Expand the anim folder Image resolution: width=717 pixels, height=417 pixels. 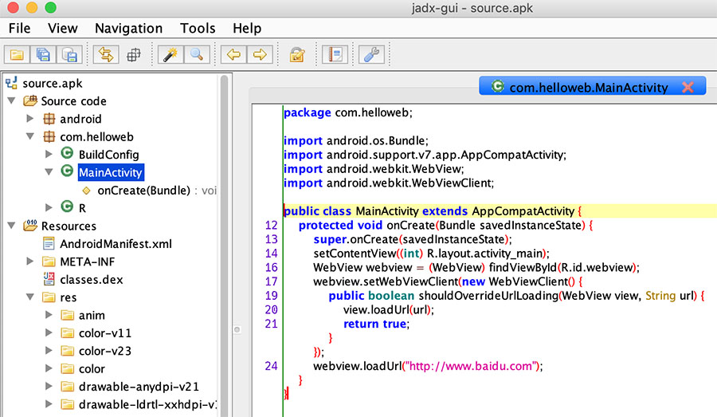coord(49,315)
